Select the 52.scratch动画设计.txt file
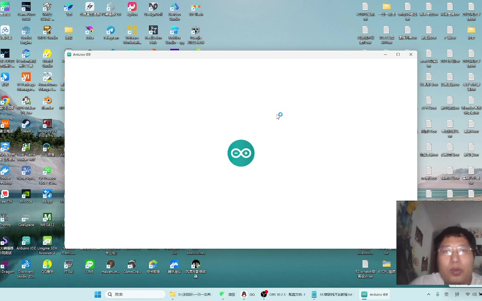482x301 pixels. pyautogui.click(x=365, y=269)
